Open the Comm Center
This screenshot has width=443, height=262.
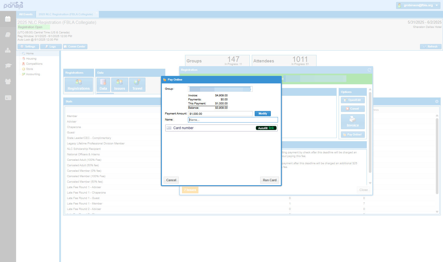click(x=75, y=47)
